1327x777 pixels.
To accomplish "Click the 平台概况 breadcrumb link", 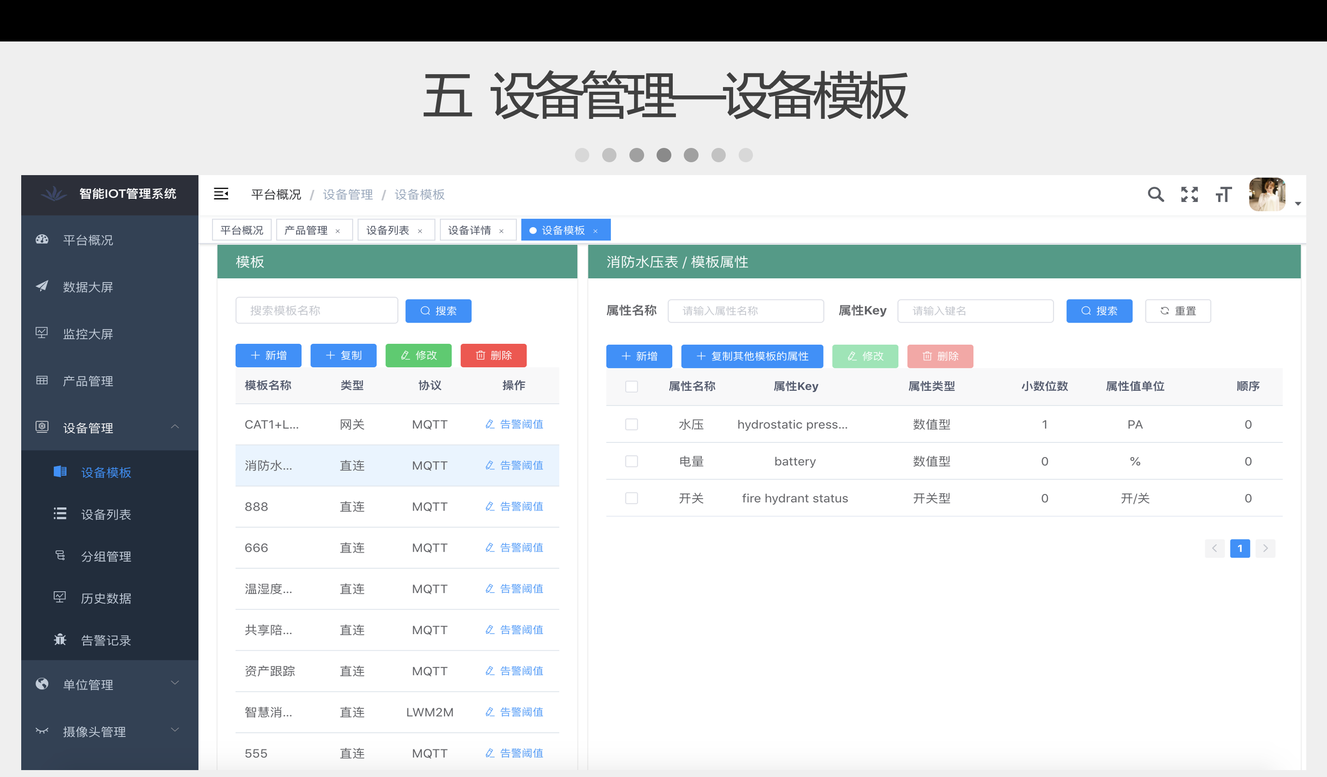I will pyautogui.click(x=276, y=194).
